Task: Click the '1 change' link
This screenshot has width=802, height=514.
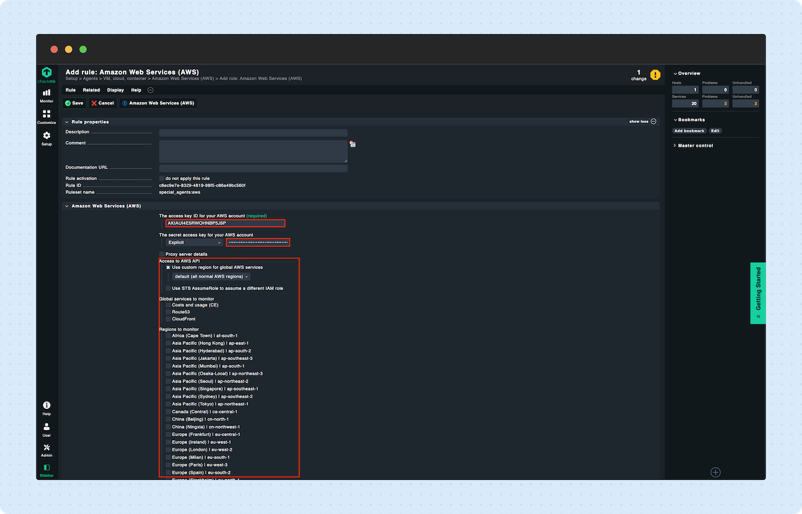Action: coord(638,75)
